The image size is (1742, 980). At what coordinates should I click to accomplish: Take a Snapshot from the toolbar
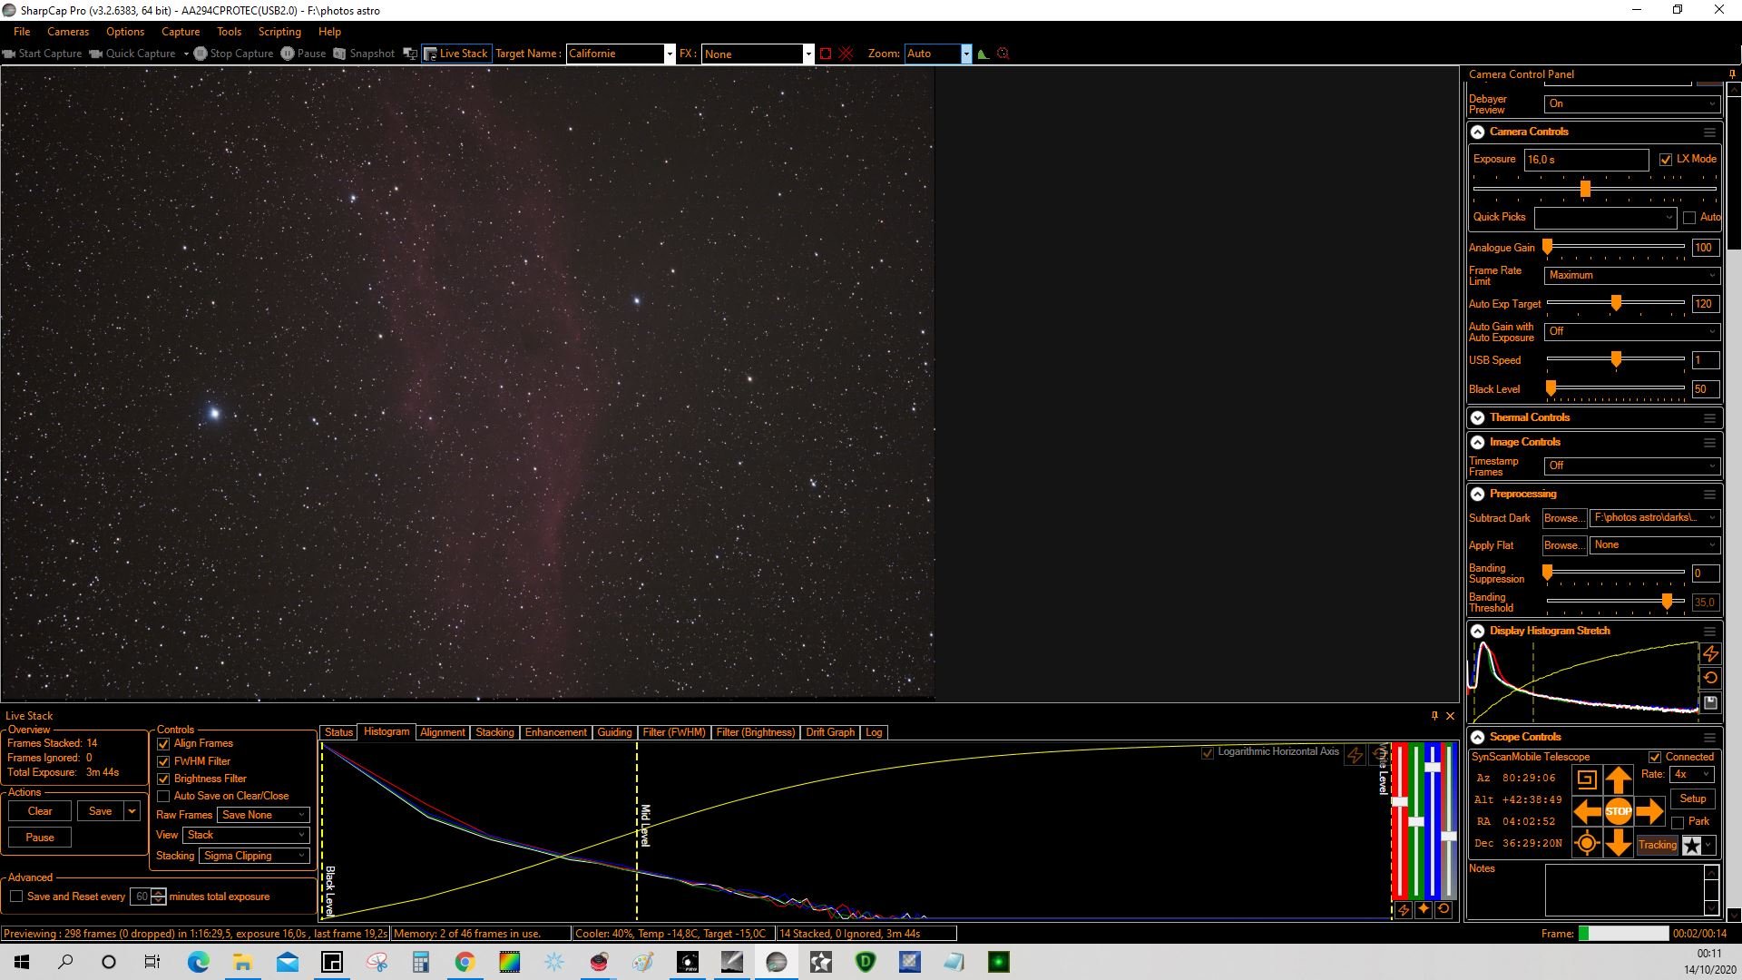tap(364, 54)
